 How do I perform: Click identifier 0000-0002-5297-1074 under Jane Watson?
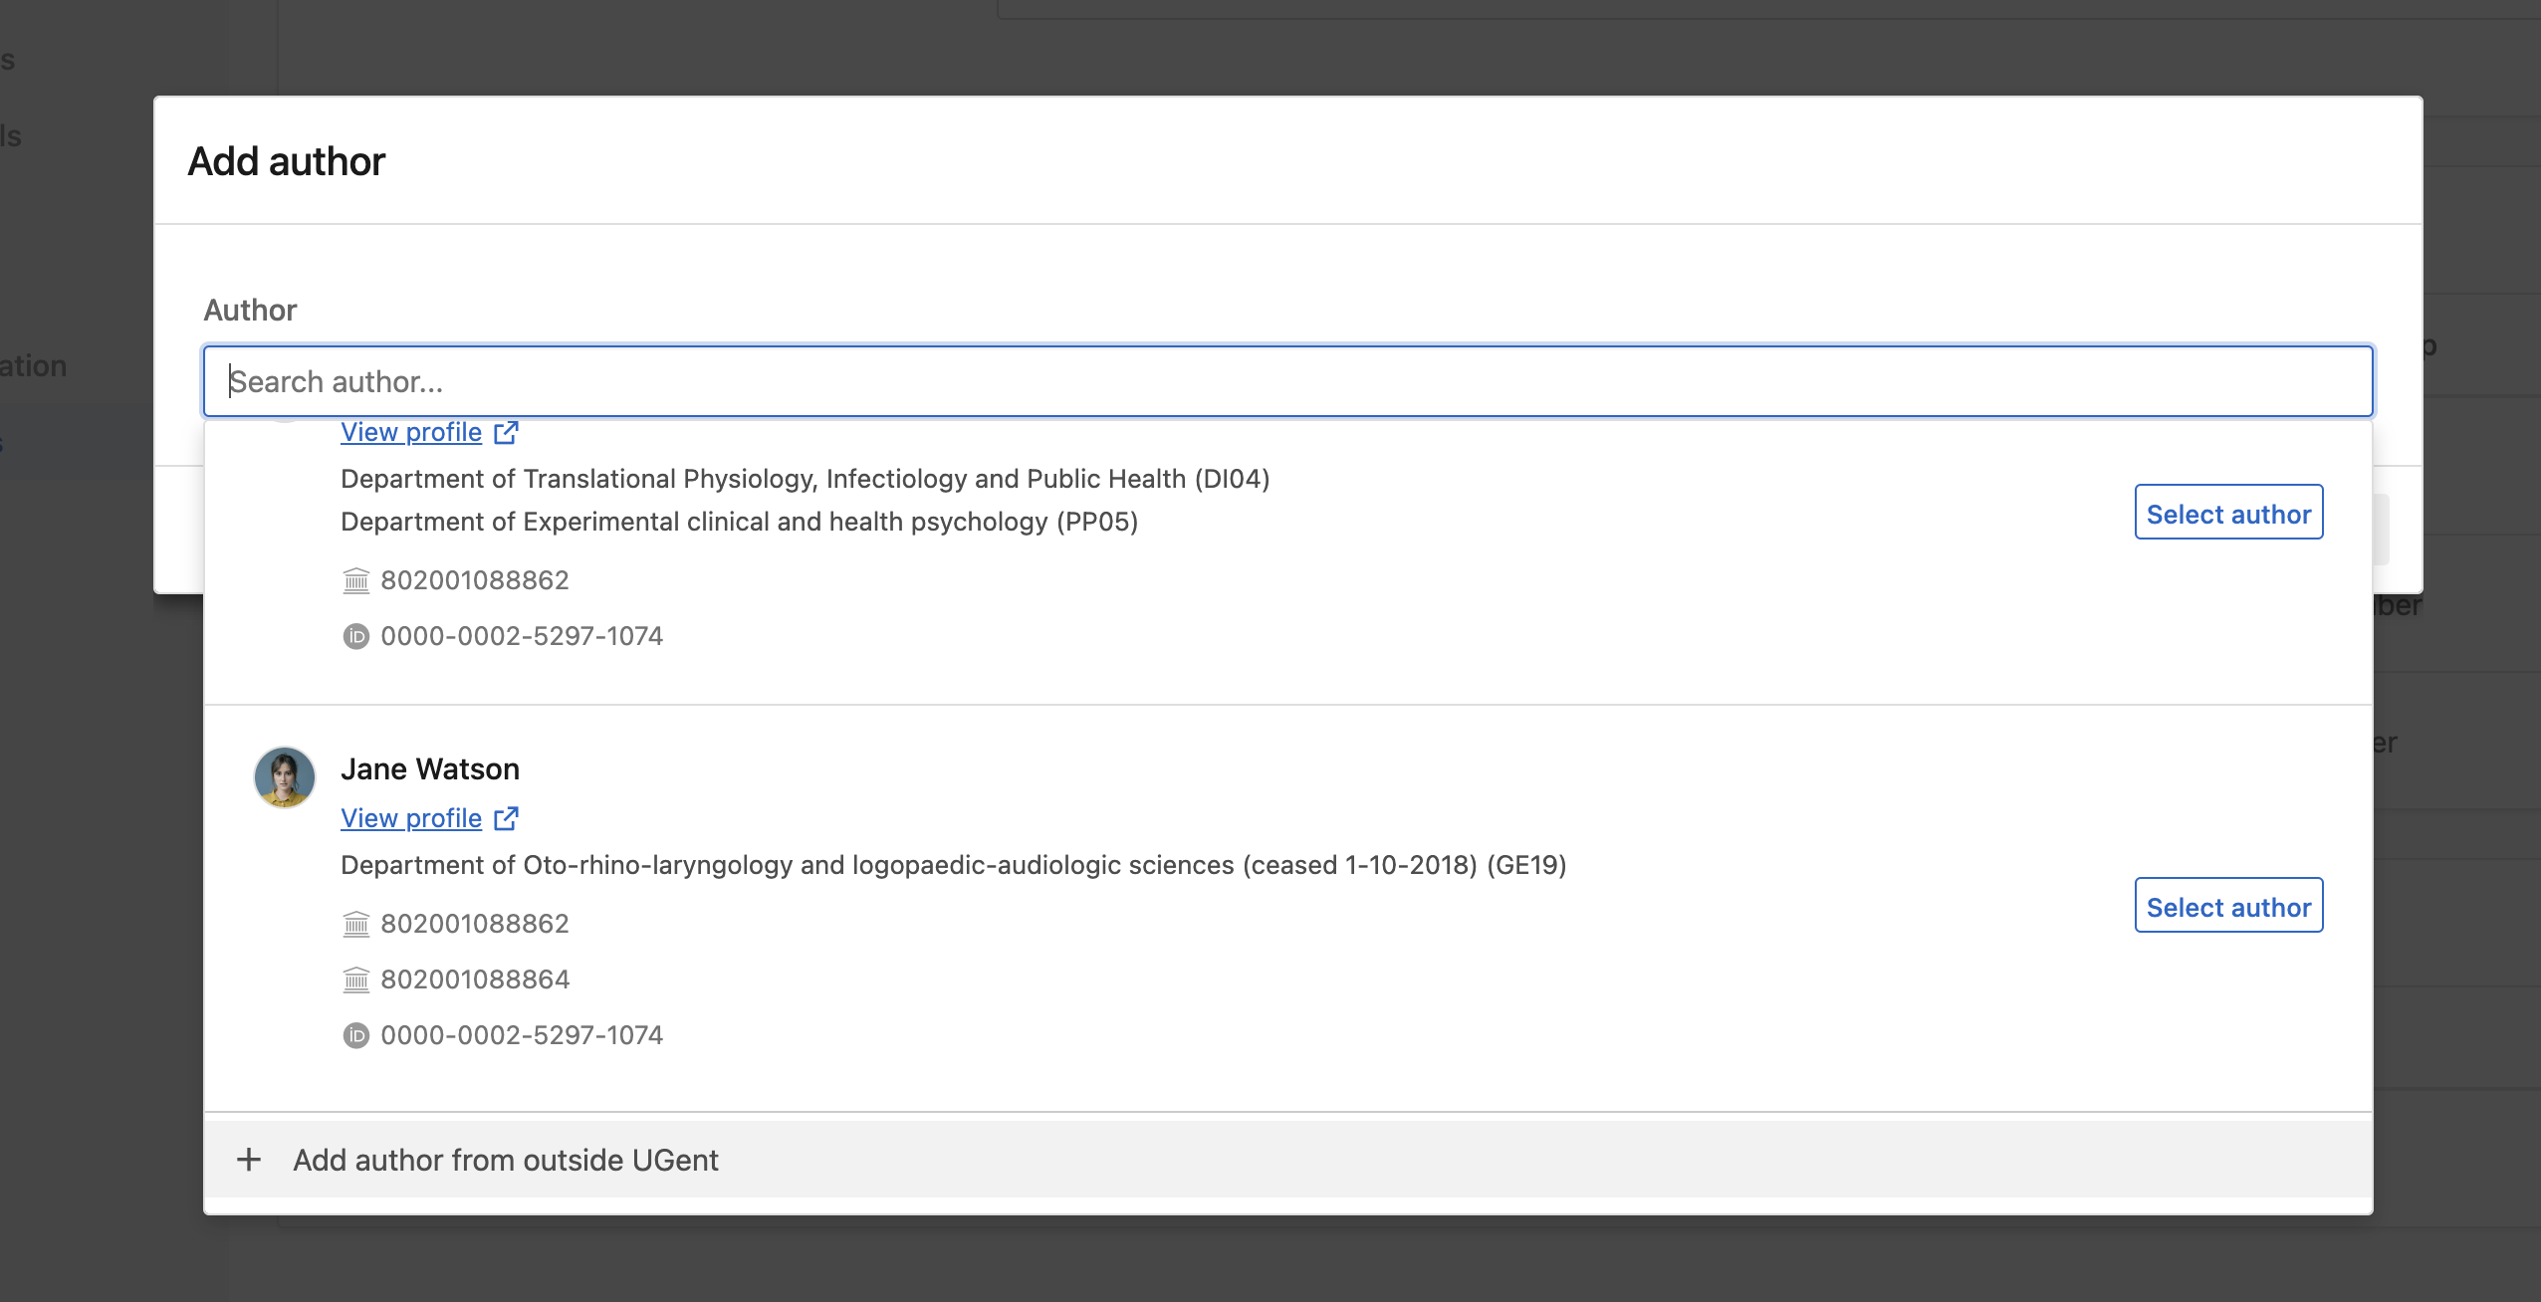(522, 1035)
